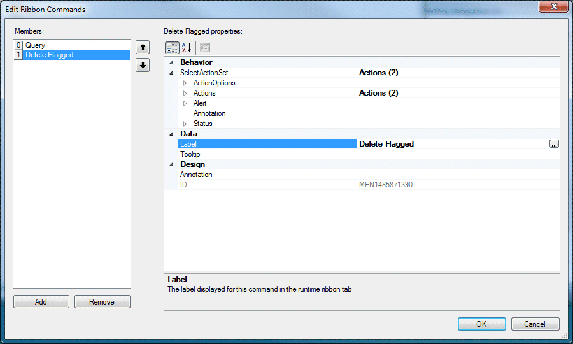573x344 pixels.
Task: Expand the Alert node
Action: pos(185,103)
